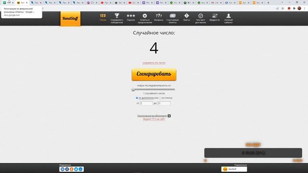
Task: Open the Chrome three-dot menu
Action: click(x=305, y=9)
